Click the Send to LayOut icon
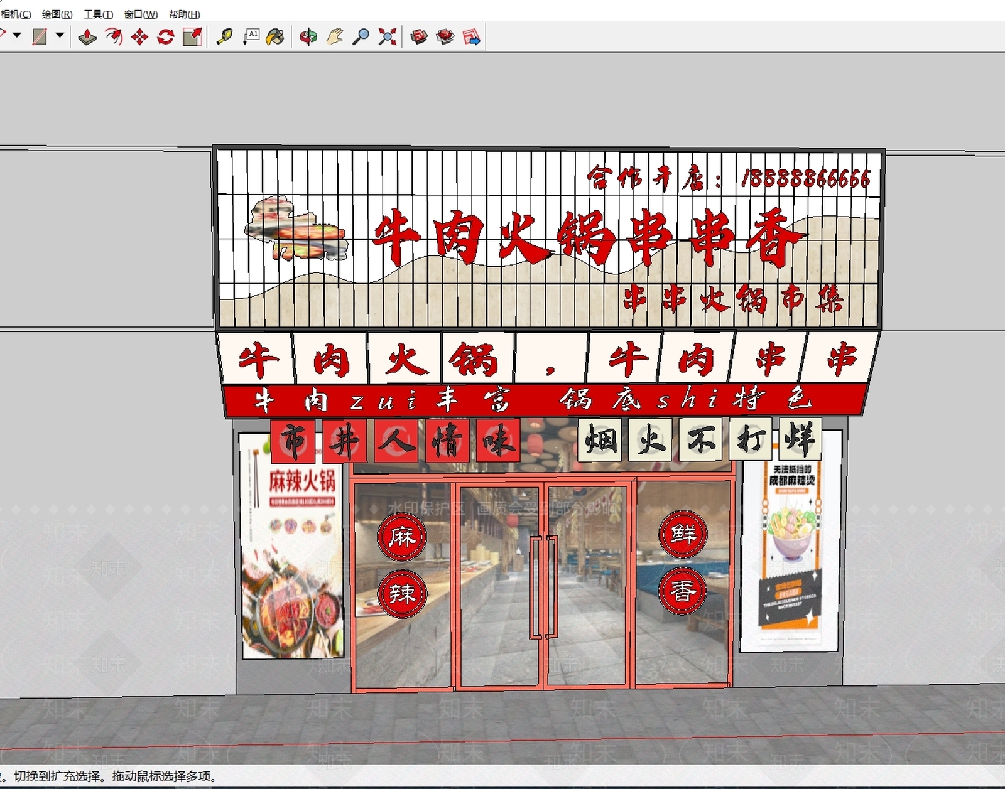The height and width of the screenshot is (789, 1005). (472, 37)
